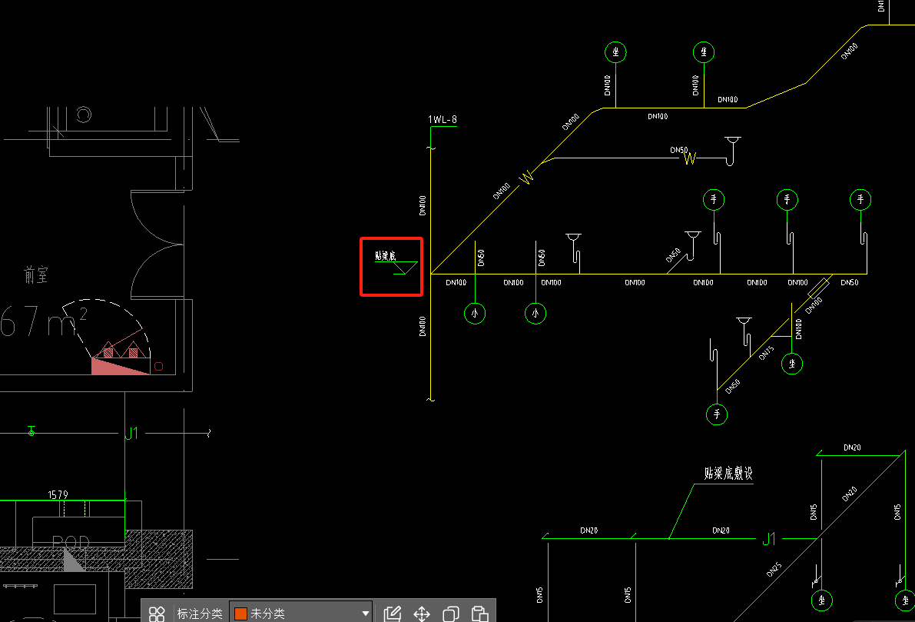This screenshot has width=915, height=622.
Task: Select the 贴梁底敷设 note text
Action: tap(728, 473)
